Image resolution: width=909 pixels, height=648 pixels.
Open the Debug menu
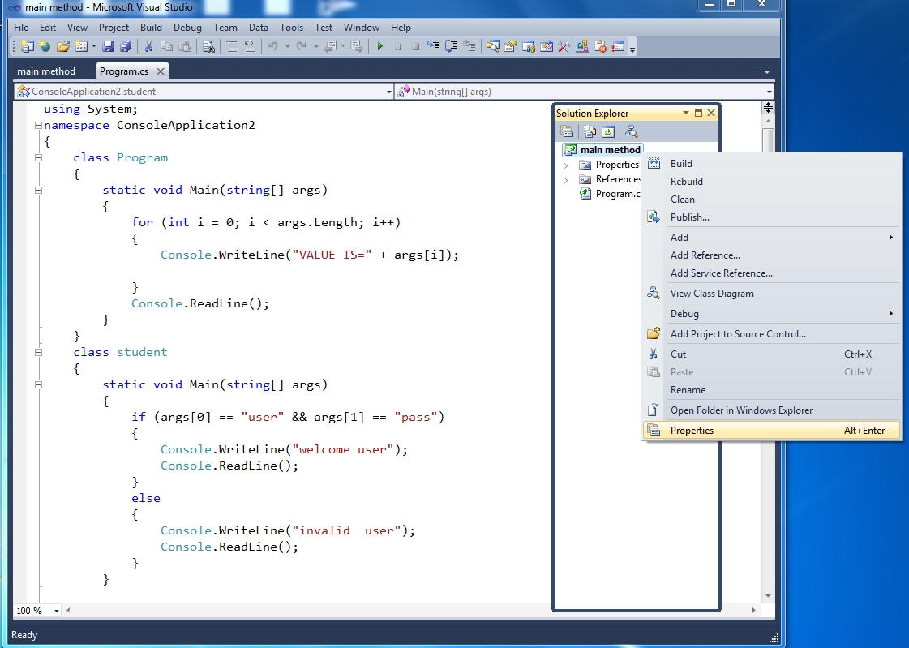click(x=187, y=27)
